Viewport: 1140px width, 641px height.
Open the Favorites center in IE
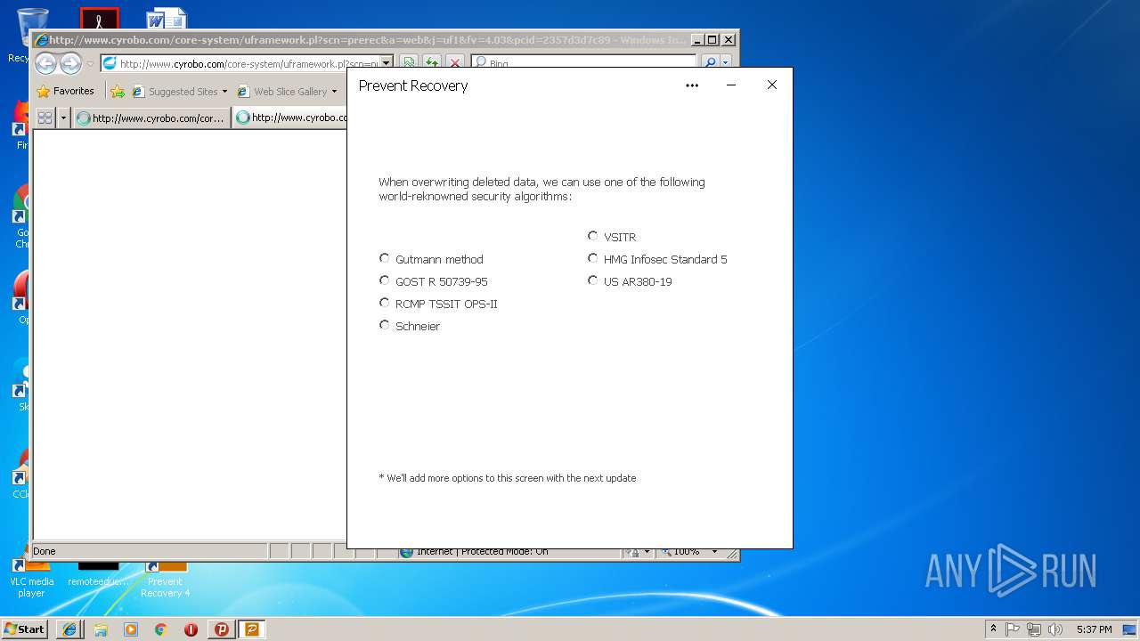click(x=65, y=91)
